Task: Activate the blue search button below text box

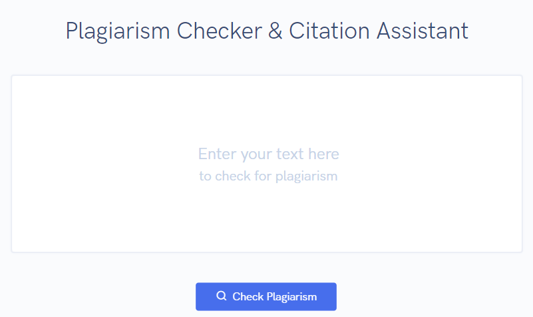Action: (x=266, y=296)
